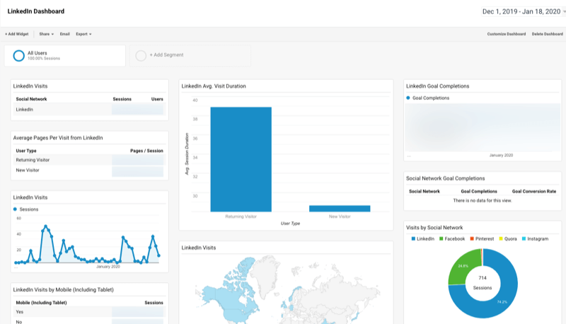Click the Goal Completions legend dot
Image resolution: width=566 pixels, height=324 pixels.
[x=408, y=98]
